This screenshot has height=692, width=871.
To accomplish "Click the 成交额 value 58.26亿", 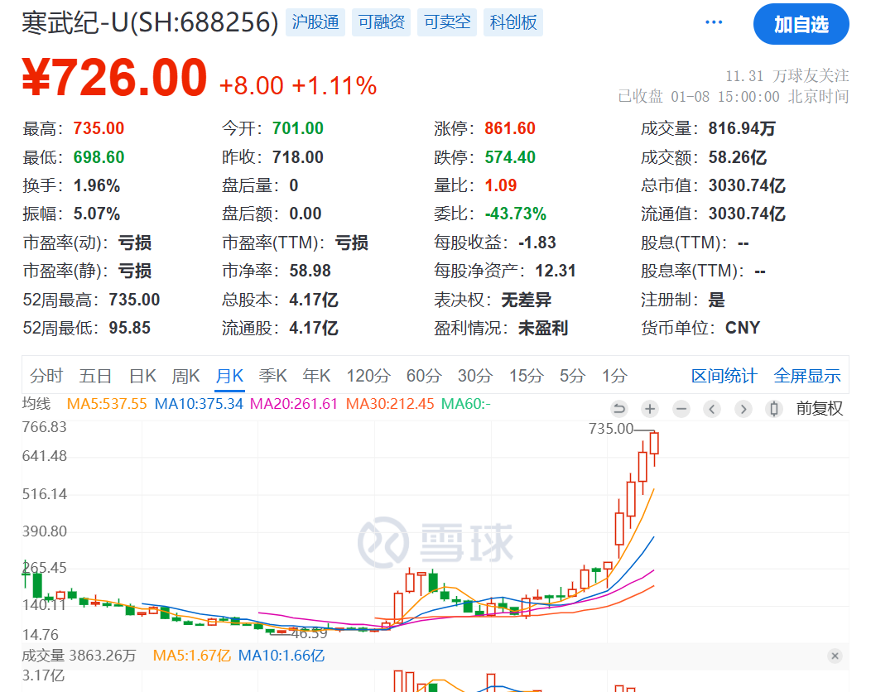I will (737, 157).
